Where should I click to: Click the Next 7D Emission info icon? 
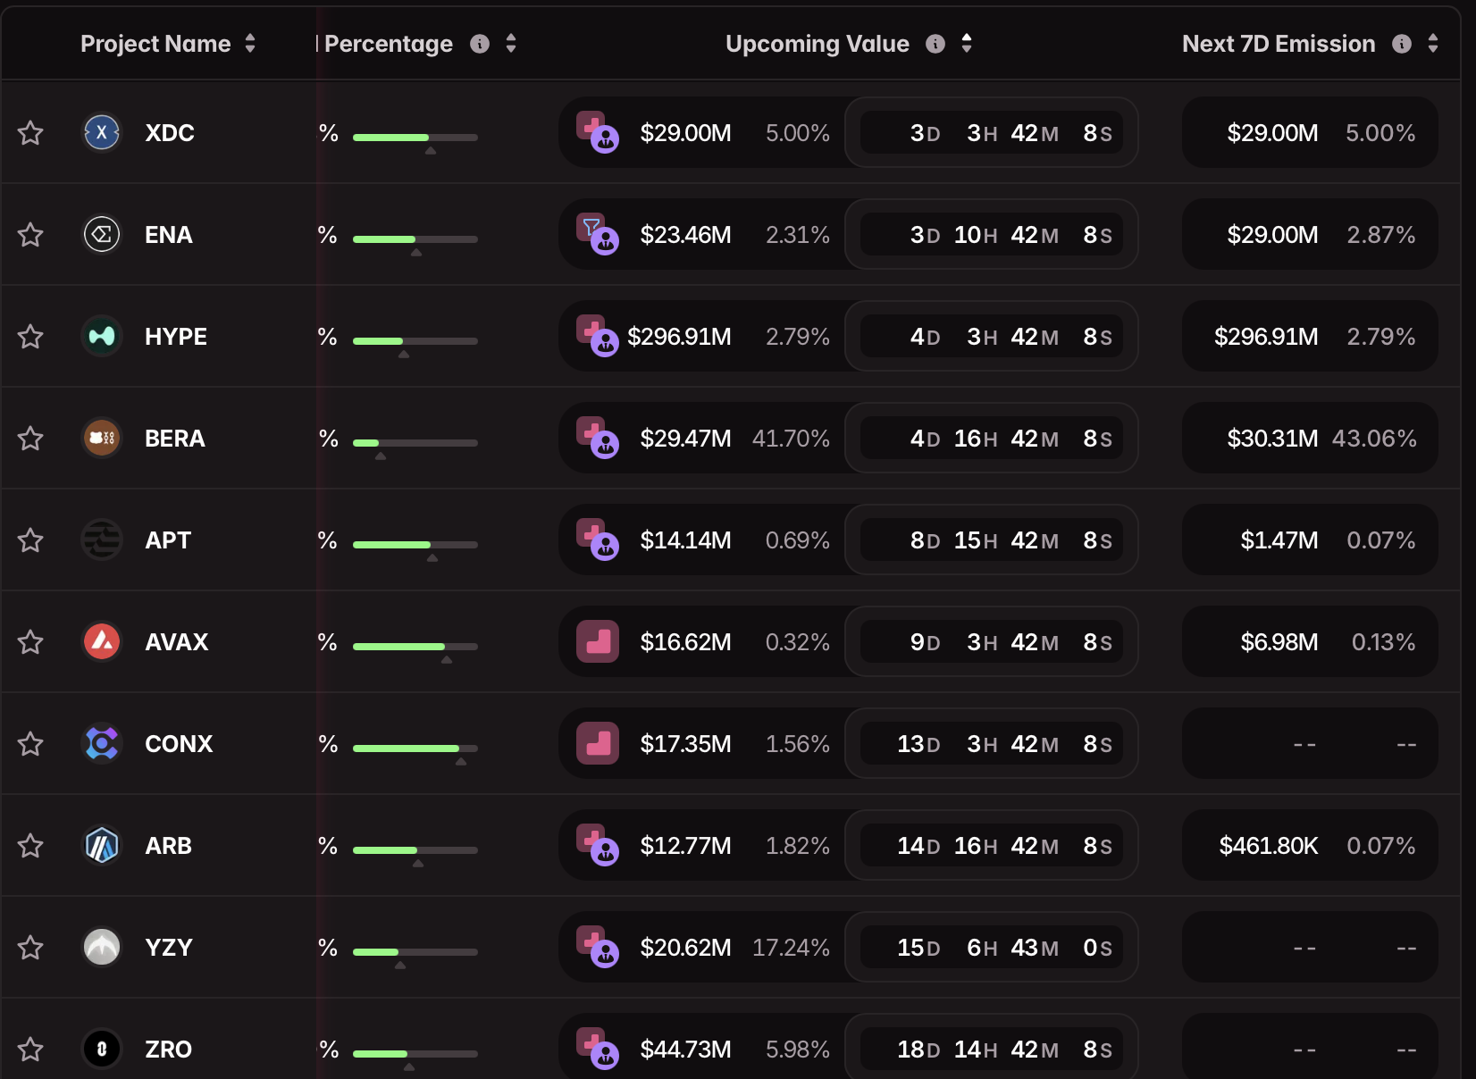tap(1402, 44)
